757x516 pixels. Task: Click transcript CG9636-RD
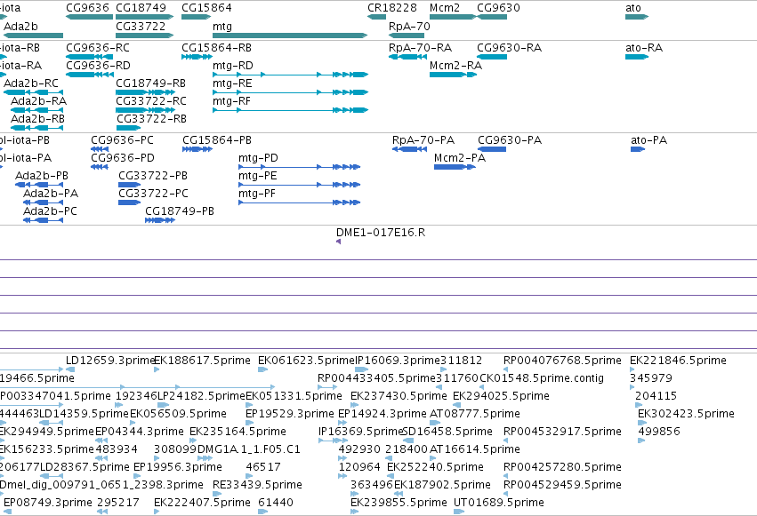click(x=89, y=75)
